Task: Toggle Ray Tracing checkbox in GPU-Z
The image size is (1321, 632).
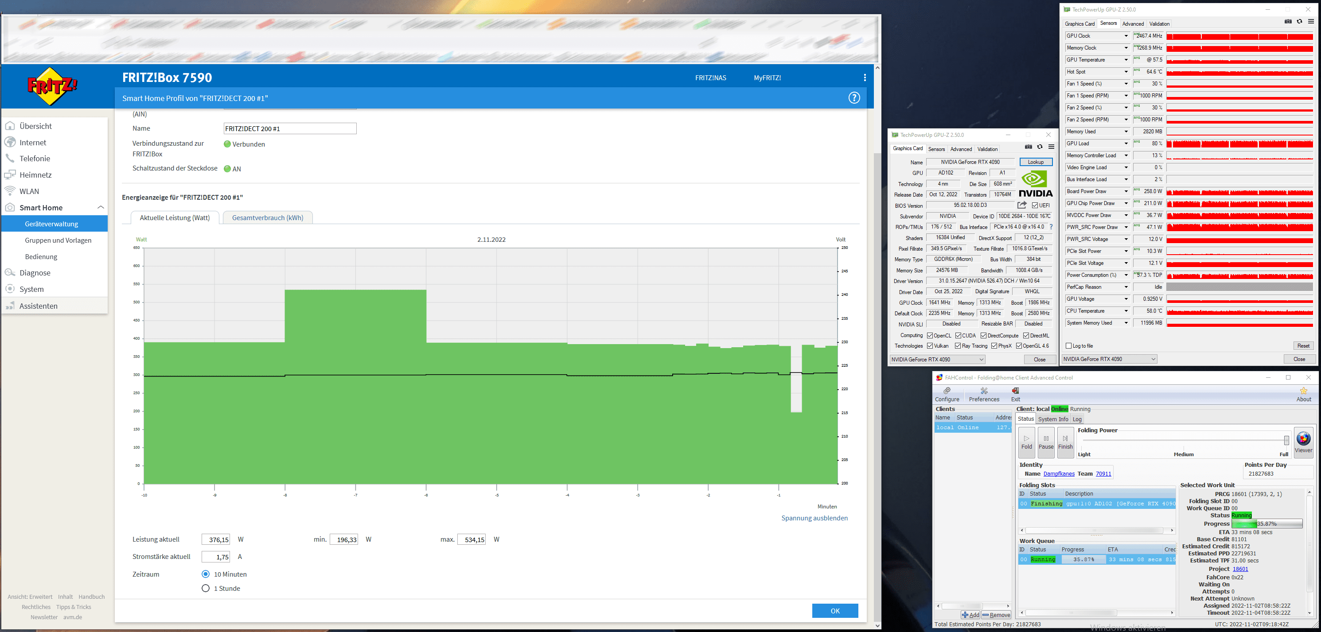Action: [x=958, y=346]
